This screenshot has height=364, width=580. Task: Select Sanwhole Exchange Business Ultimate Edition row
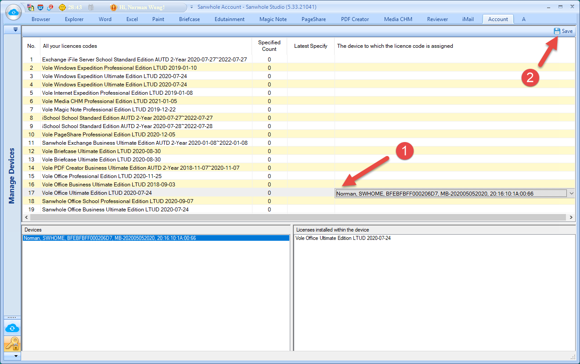coord(299,143)
